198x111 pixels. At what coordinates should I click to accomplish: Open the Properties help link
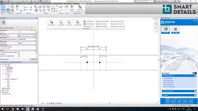click(5, 59)
